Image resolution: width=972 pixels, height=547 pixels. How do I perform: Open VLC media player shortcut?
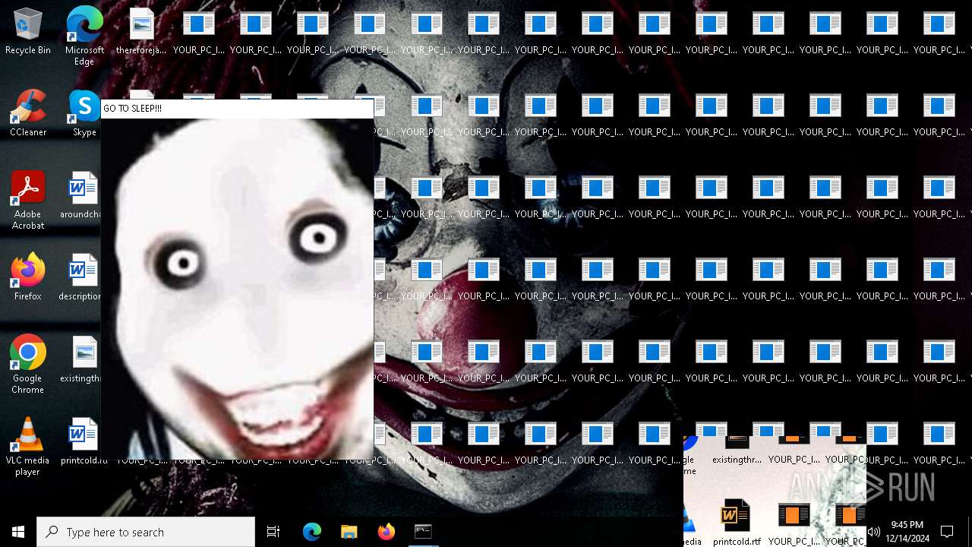pos(28,446)
